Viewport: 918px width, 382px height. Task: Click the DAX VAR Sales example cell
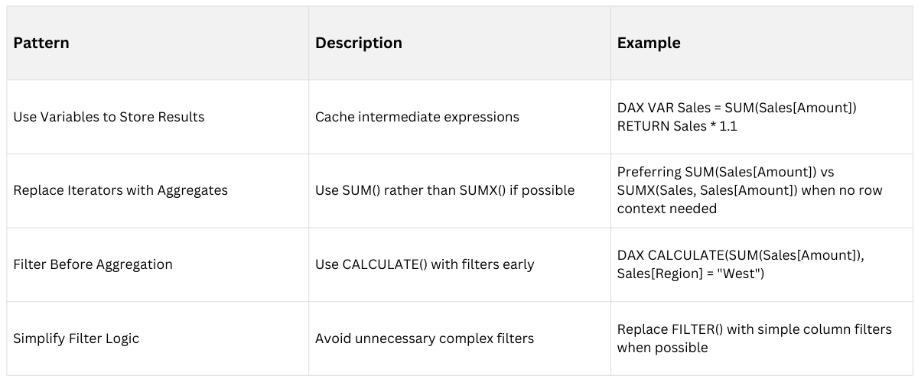[736, 108]
